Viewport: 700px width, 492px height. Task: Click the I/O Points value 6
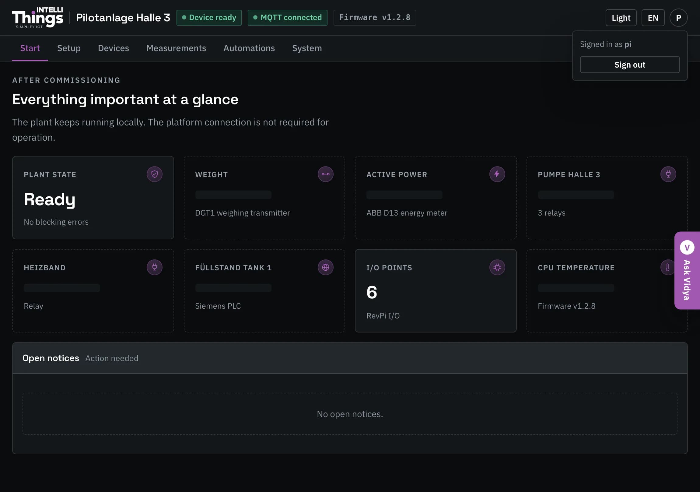[372, 292]
